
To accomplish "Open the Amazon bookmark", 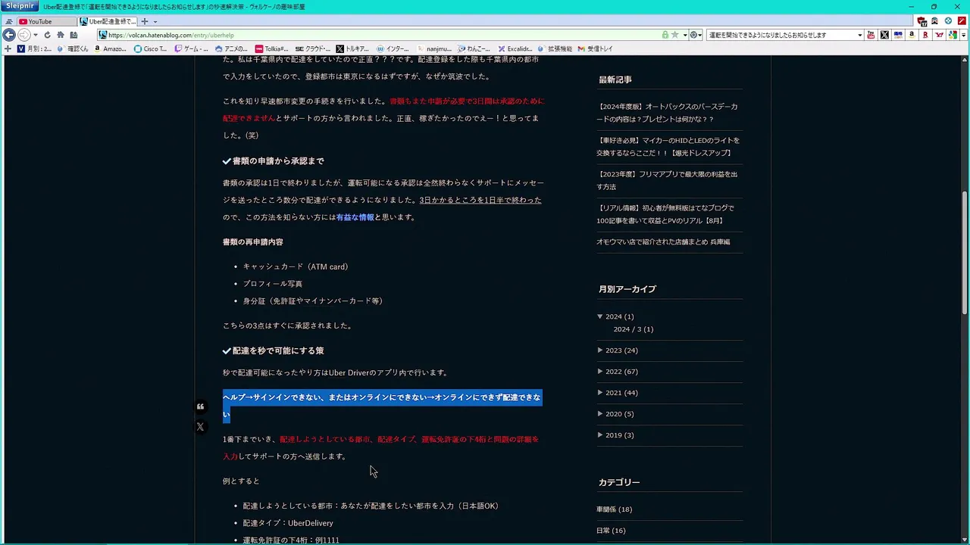I will click(x=110, y=48).
